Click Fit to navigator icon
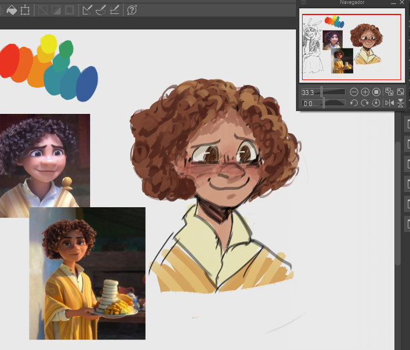This screenshot has width=410, height=350. 389,92
